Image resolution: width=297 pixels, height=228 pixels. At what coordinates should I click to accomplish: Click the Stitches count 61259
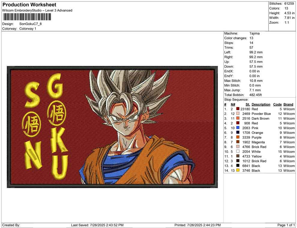289,4
